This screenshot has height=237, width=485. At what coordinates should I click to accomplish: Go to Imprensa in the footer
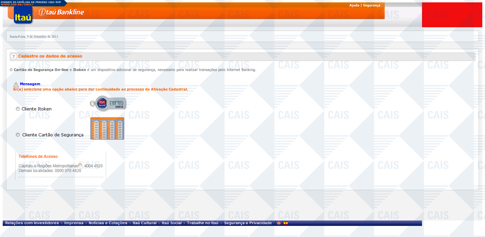point(74,223)
